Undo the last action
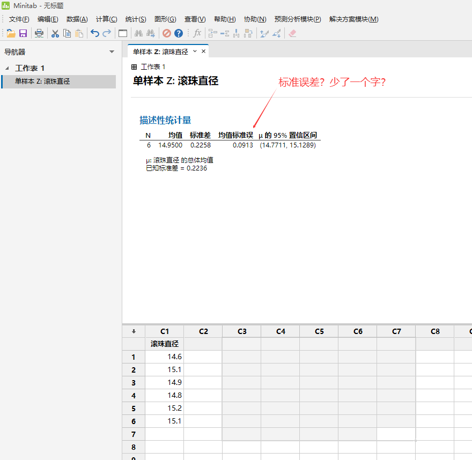The image size is (472, 460). tap(95, 33)
